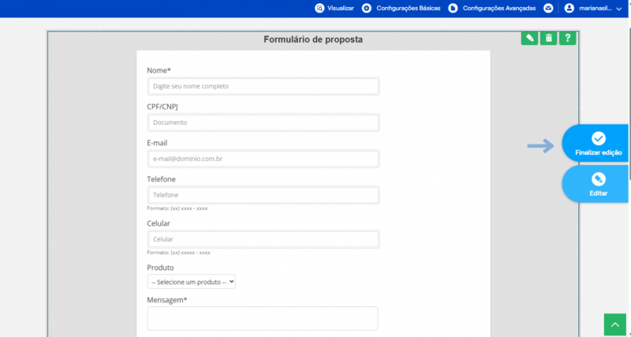This screenshot has width=631, height=337.
Task: Click the Configurações Avançadas menu label
Action: [499, 8]
